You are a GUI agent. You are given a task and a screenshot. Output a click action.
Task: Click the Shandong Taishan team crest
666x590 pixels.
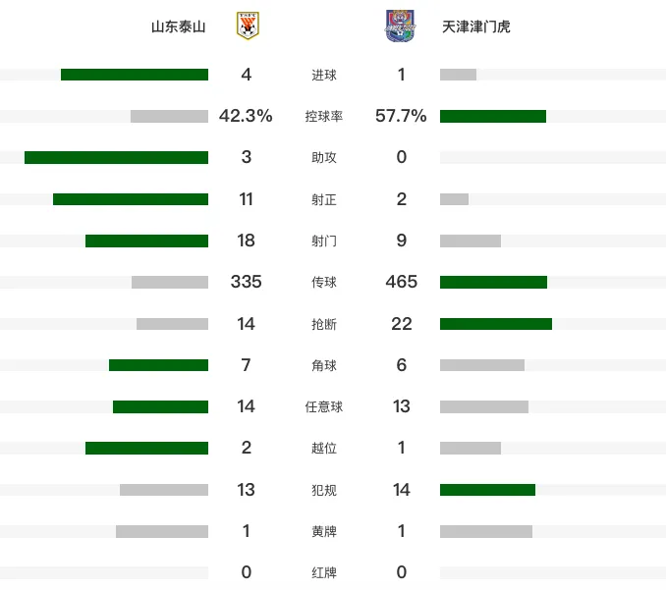[248, 26]
